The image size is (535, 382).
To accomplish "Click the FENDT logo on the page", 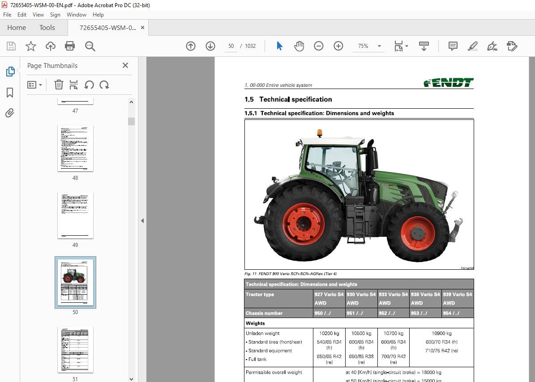I will tap(448, 82).
